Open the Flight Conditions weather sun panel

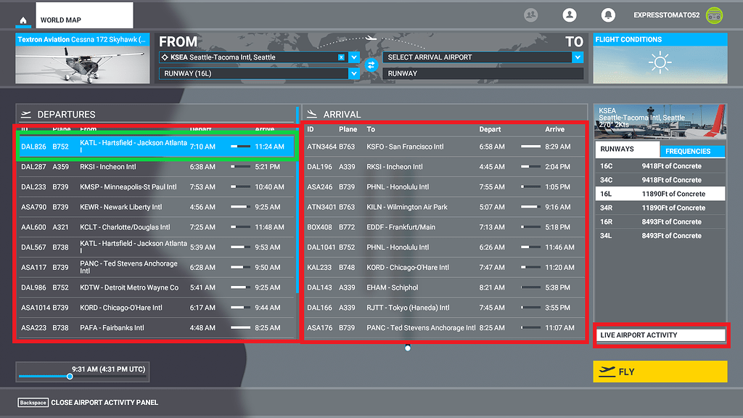[660, 65]
